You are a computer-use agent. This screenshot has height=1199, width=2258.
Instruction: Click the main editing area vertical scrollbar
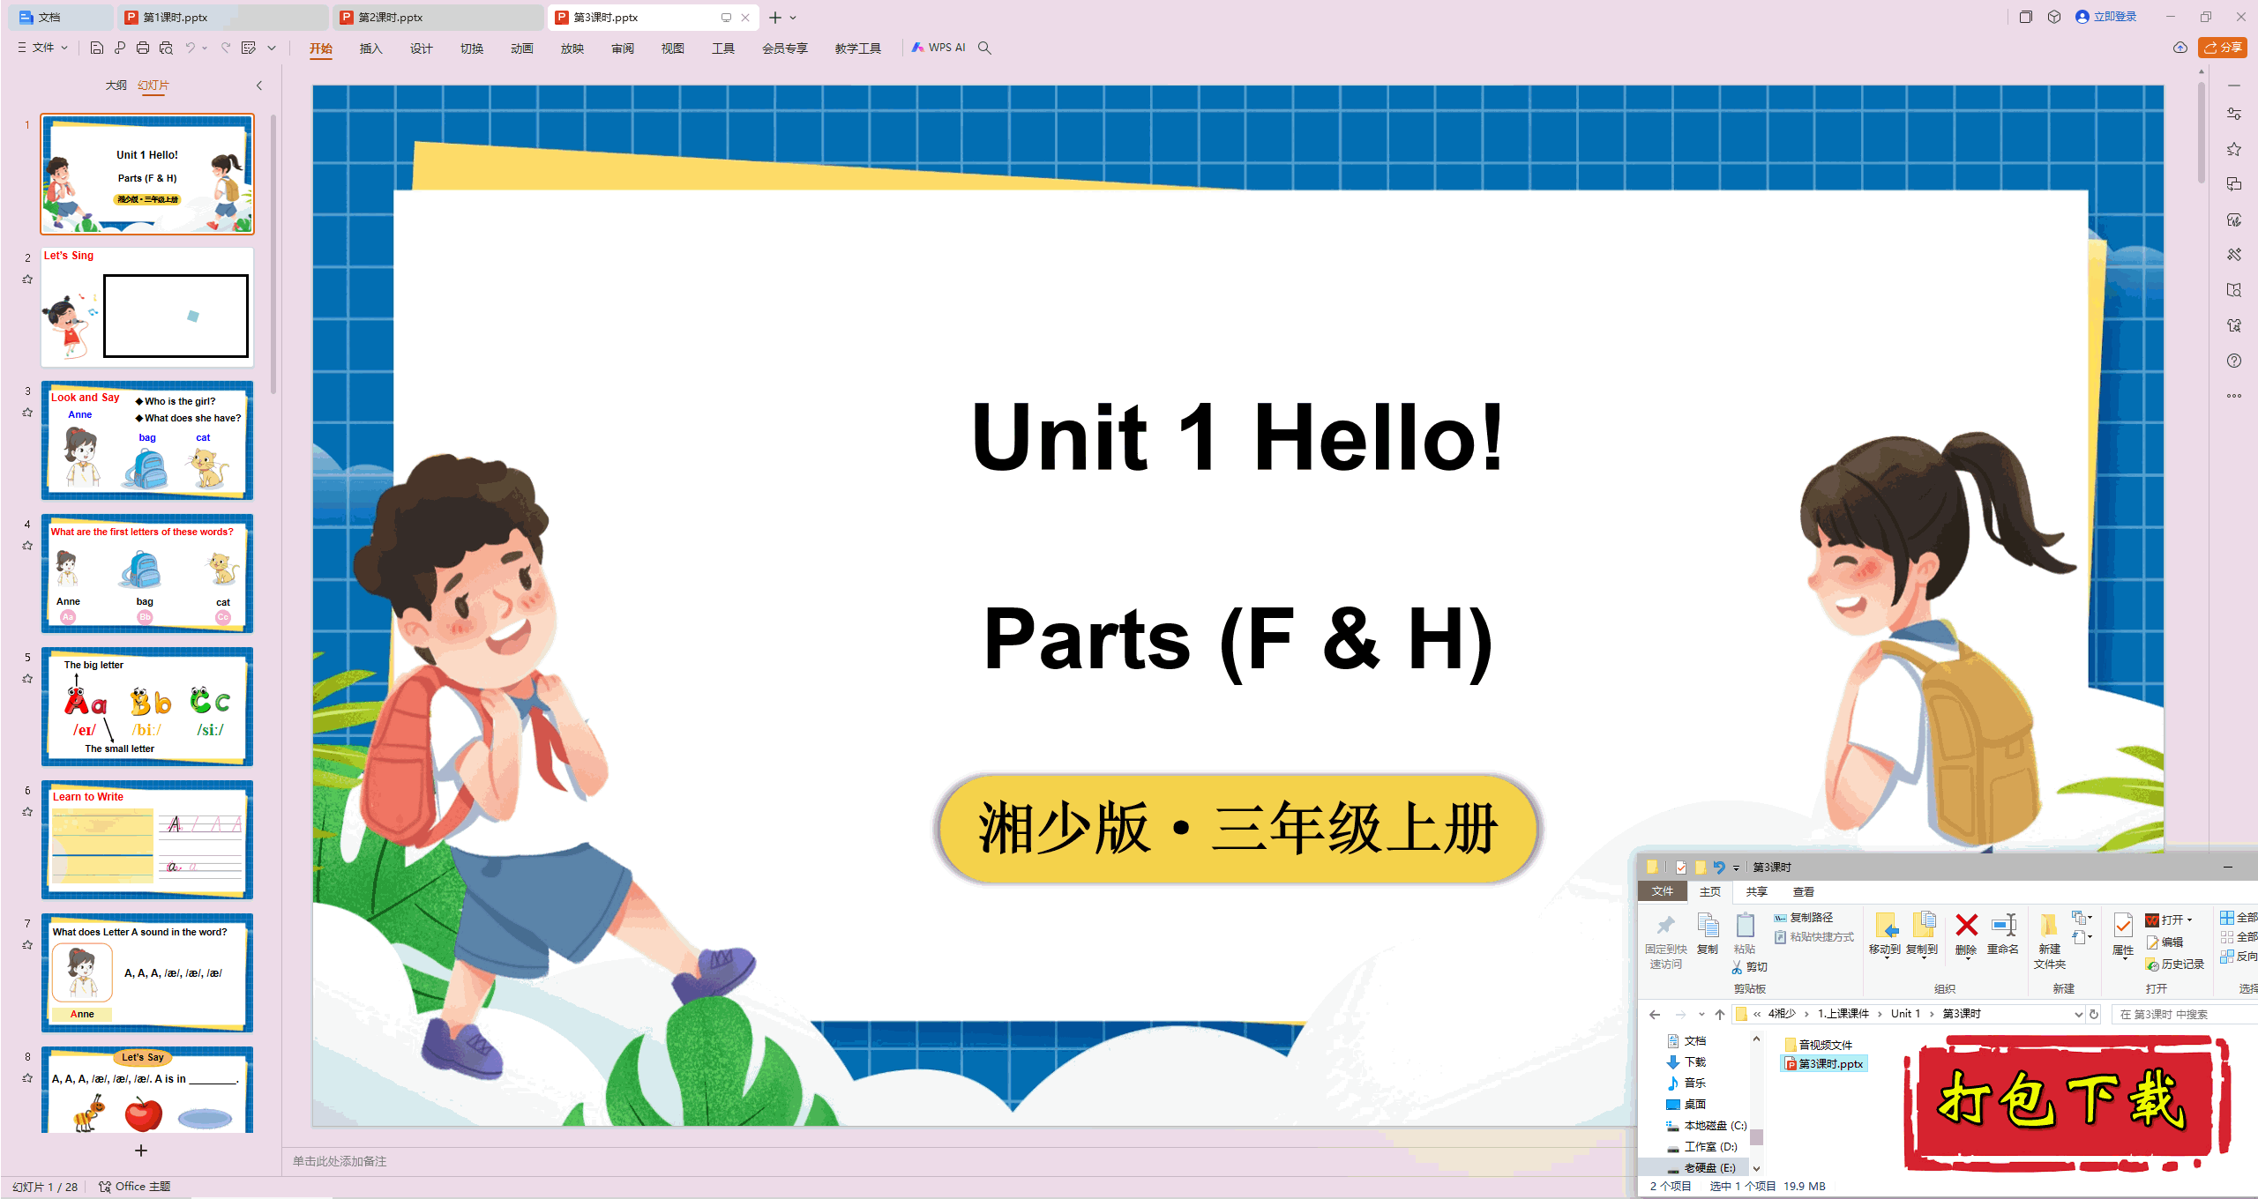[2202, 132]
